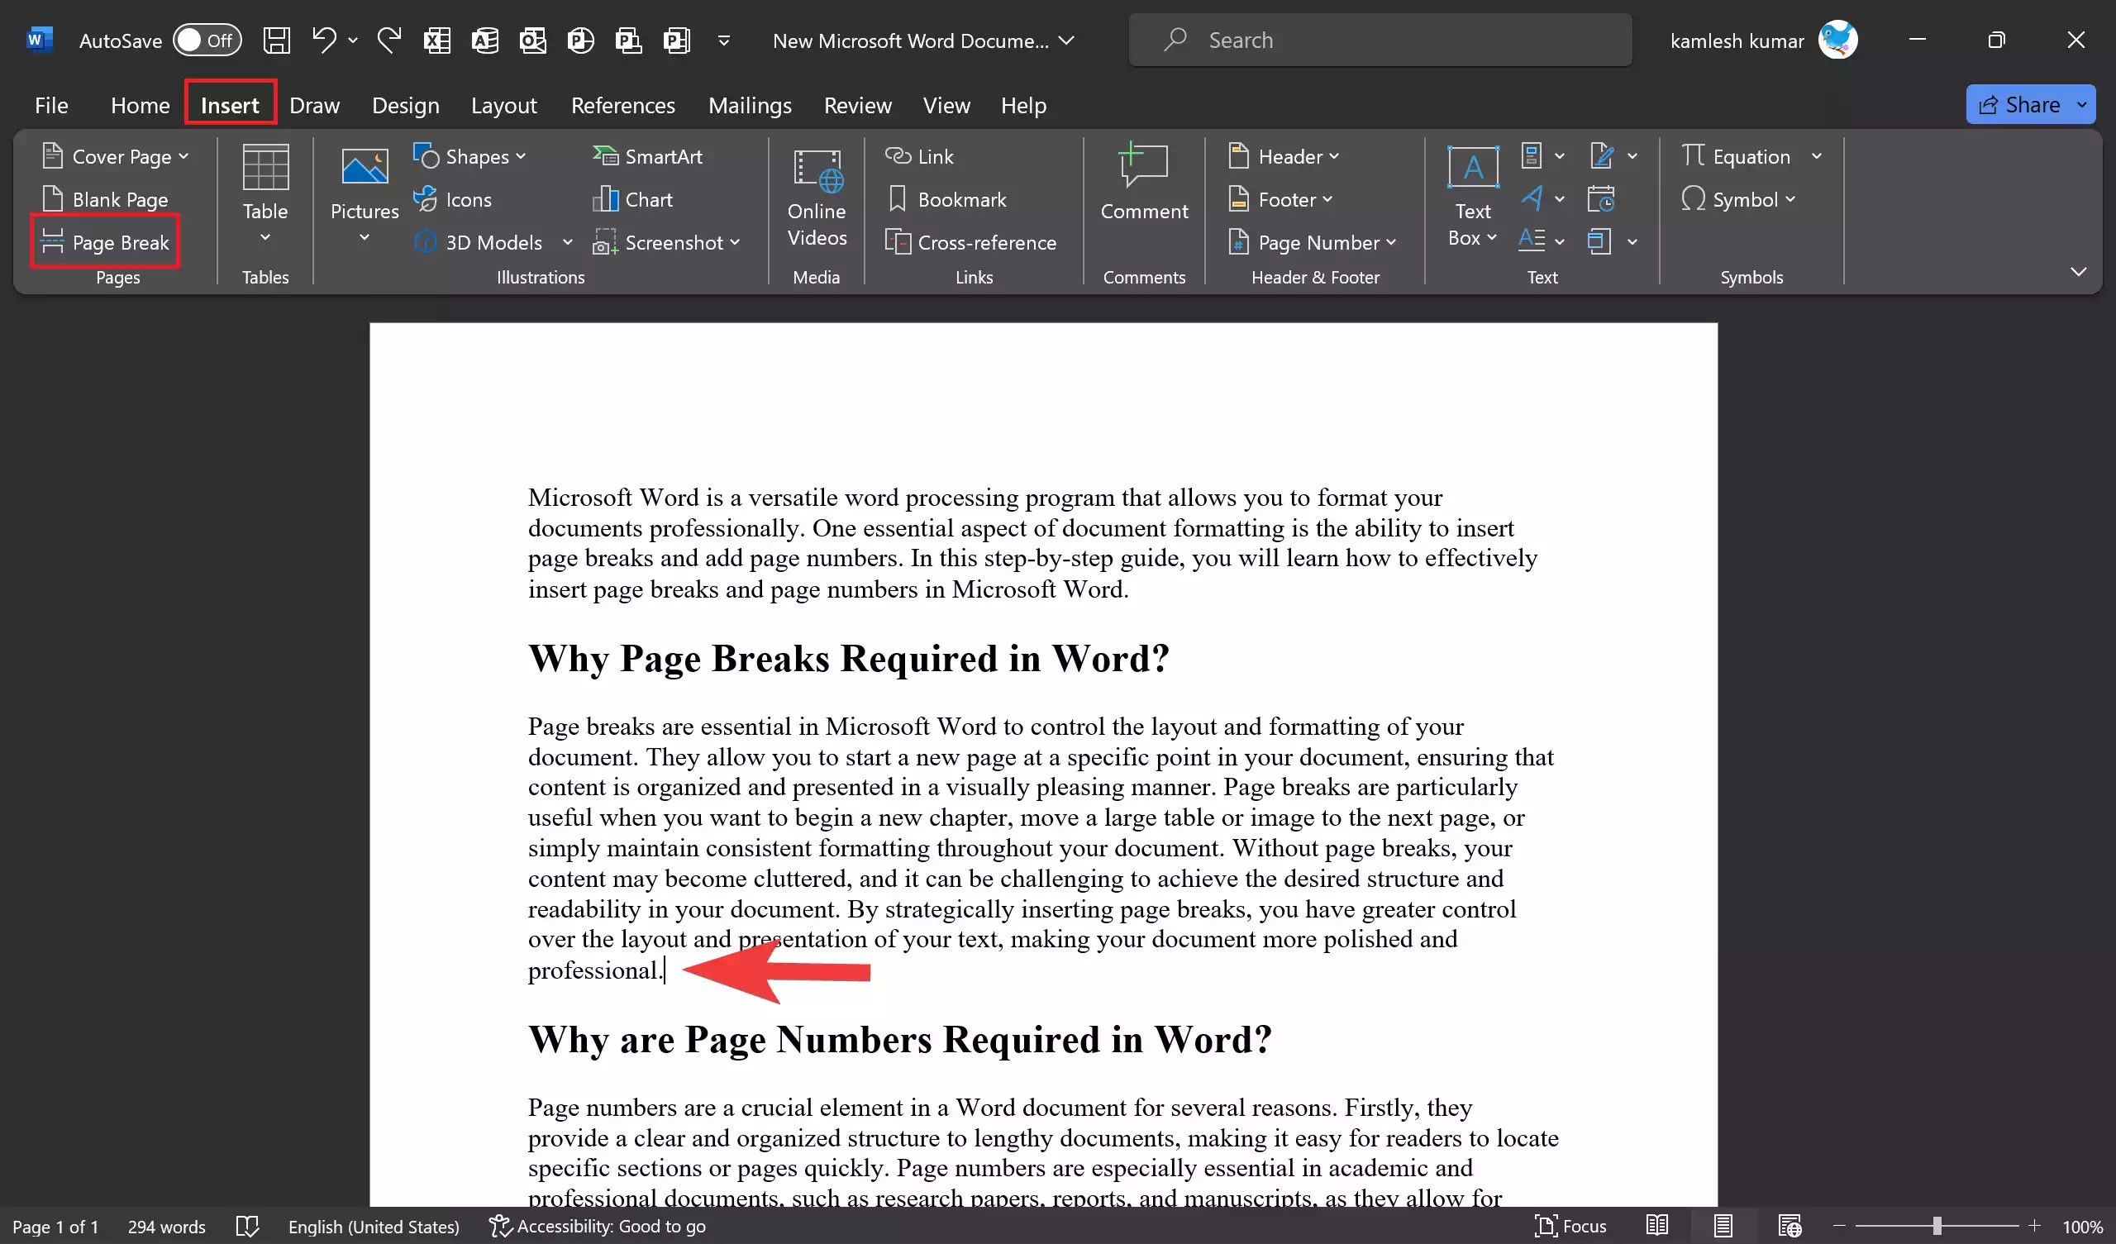Open the References ribbon tab

click(623, 105)
